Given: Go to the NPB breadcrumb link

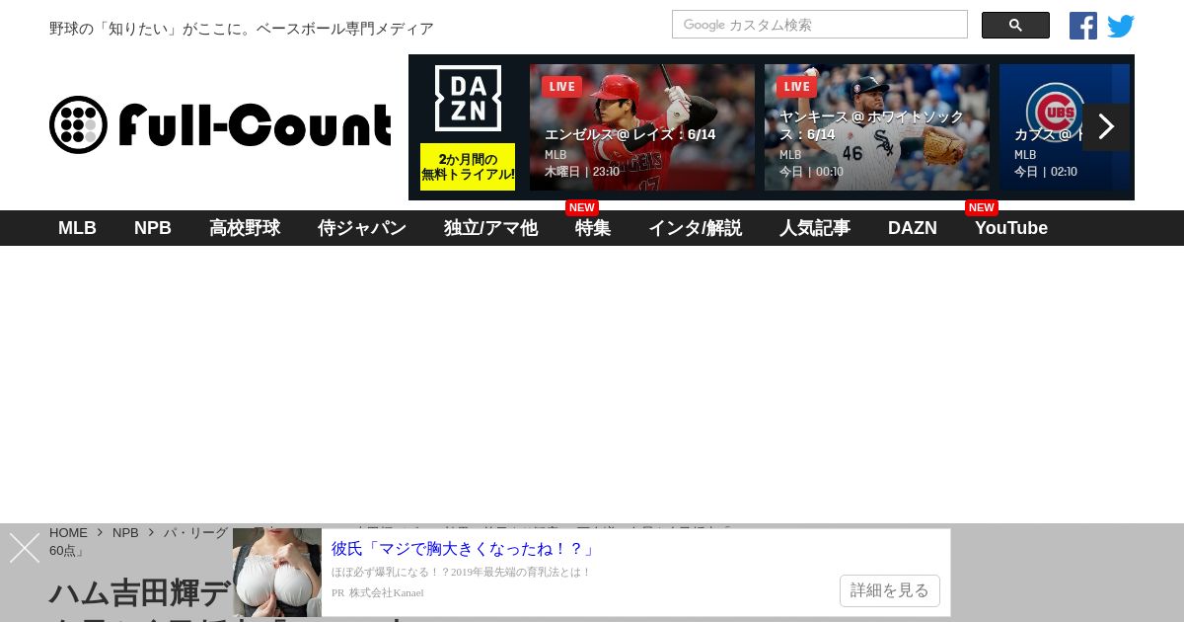Looking at the screenshot, I should point(125,532).
